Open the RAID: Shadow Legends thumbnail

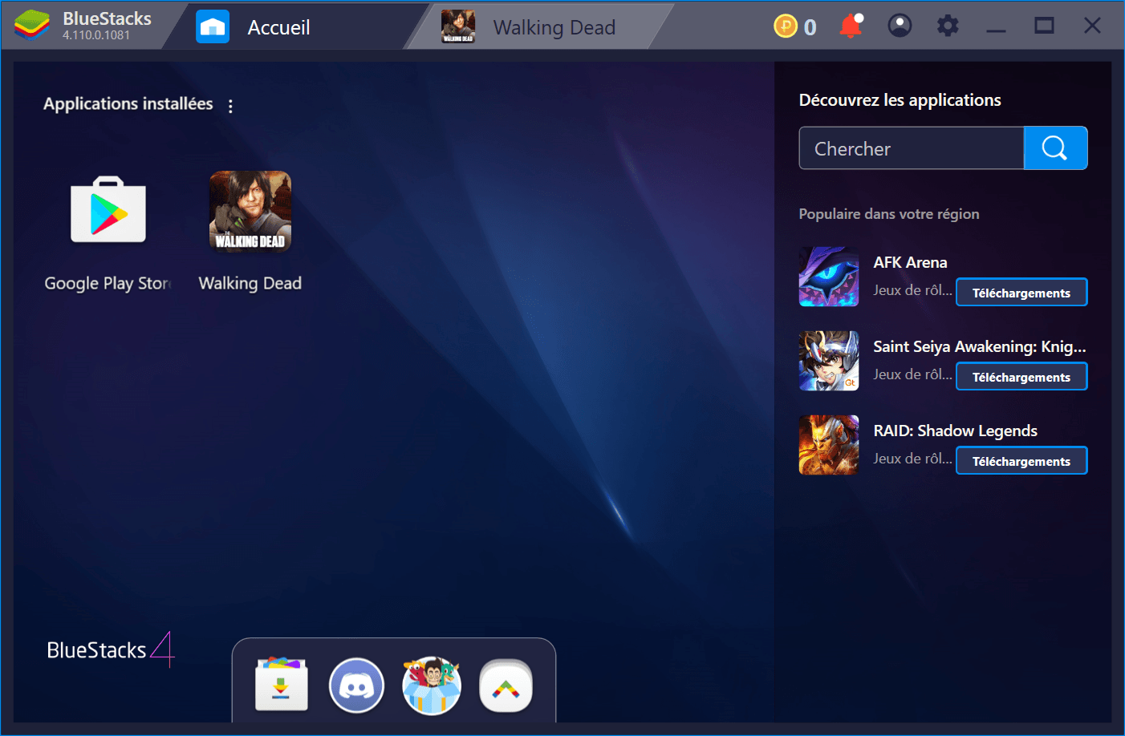[829, 445]
